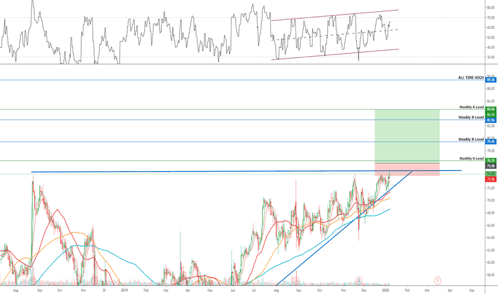Click the 50.00 level on the RSI scale
498x294 pixels.
pyautogui.click(x=491, y=37)
